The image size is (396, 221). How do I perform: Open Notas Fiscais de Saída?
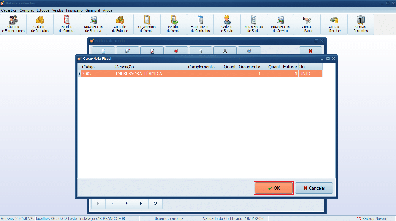coord(254,24)
